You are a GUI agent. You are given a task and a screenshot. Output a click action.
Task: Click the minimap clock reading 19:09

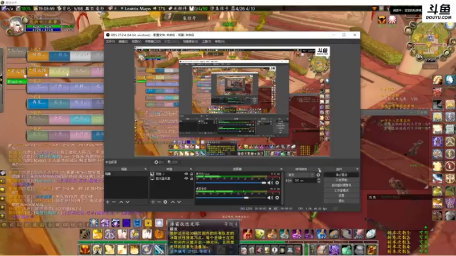click(430, 60)
